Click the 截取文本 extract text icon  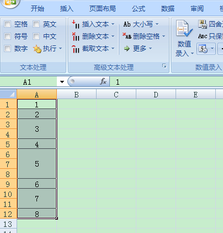(x=76, y=49)
